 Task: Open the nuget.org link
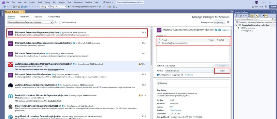coord(226,30)
